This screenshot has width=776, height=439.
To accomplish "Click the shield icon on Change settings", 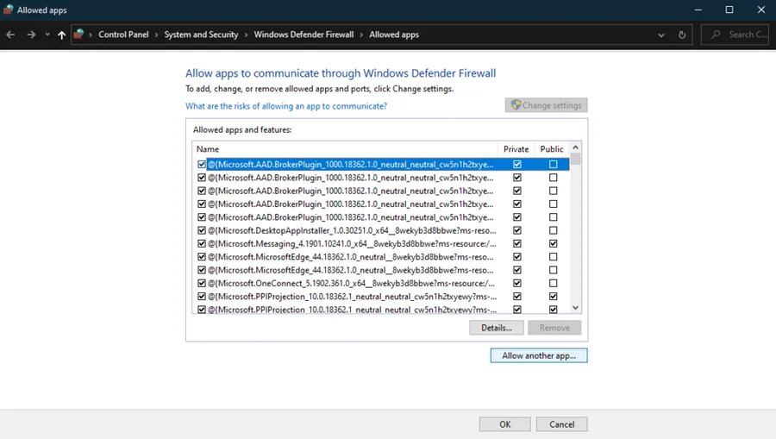I will (516, 105).
